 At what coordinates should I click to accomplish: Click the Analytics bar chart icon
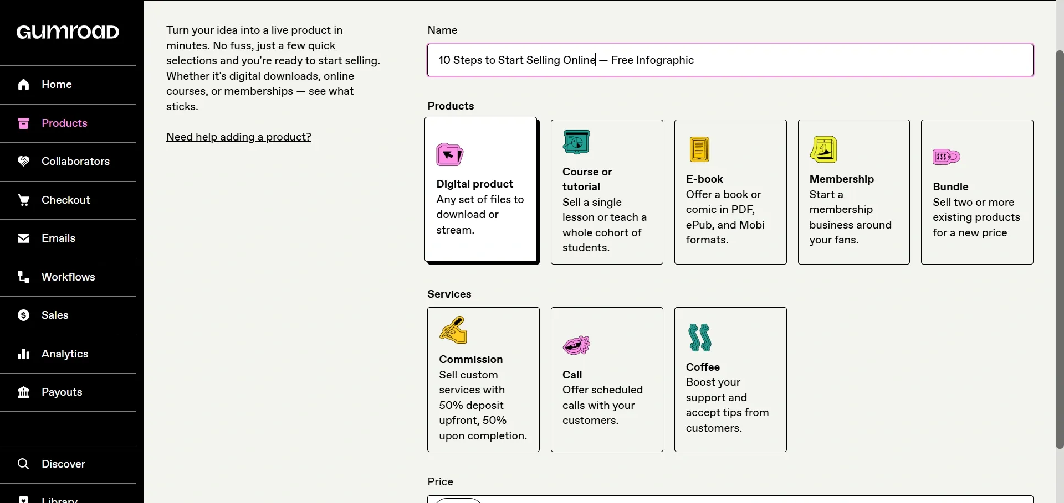click(23, 354)
